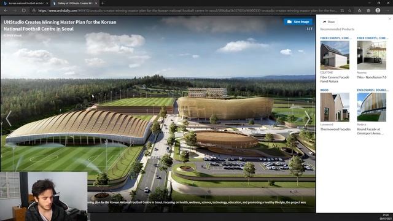
Task: Close the 'Gallery of UNStudio Creates' tab
Action: [x=96, y=3]
